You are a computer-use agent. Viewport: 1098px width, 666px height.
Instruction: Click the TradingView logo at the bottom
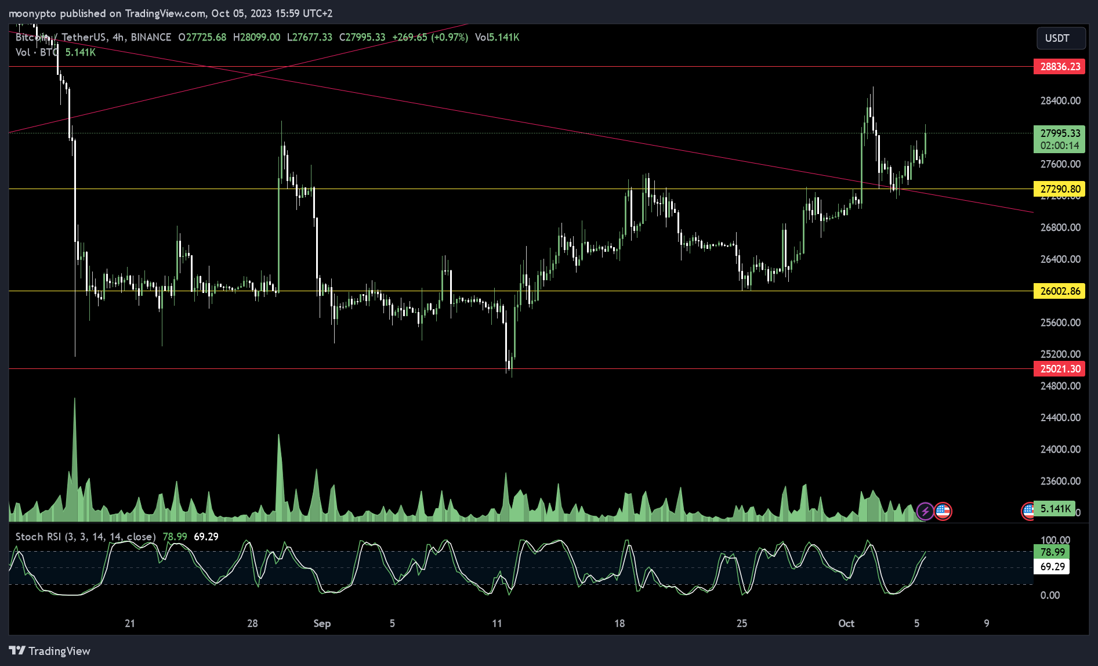tap(50, 651)
